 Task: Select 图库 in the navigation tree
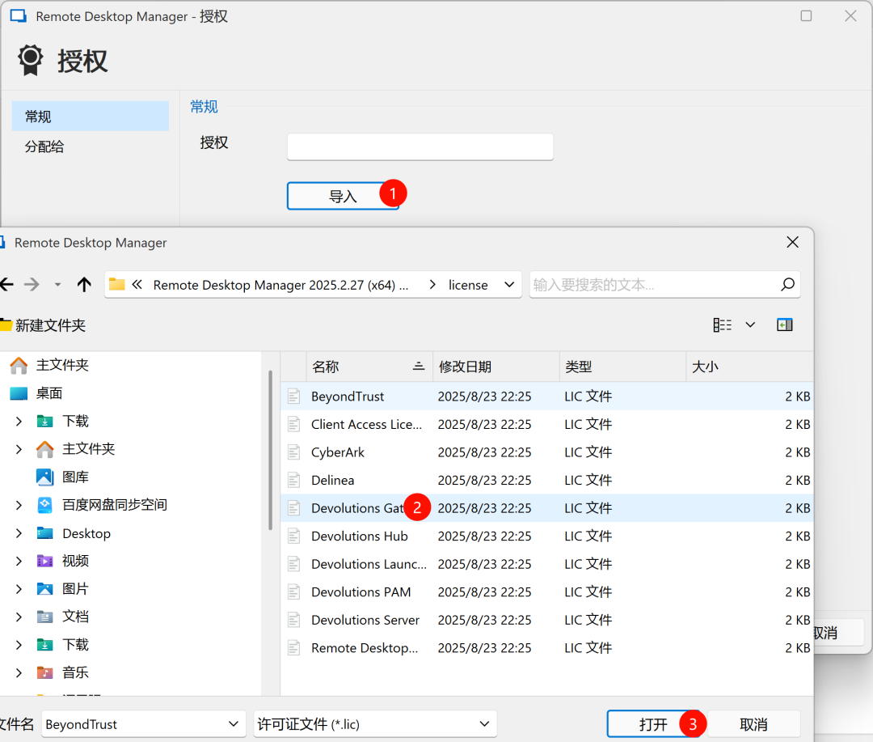click(75, 477)
